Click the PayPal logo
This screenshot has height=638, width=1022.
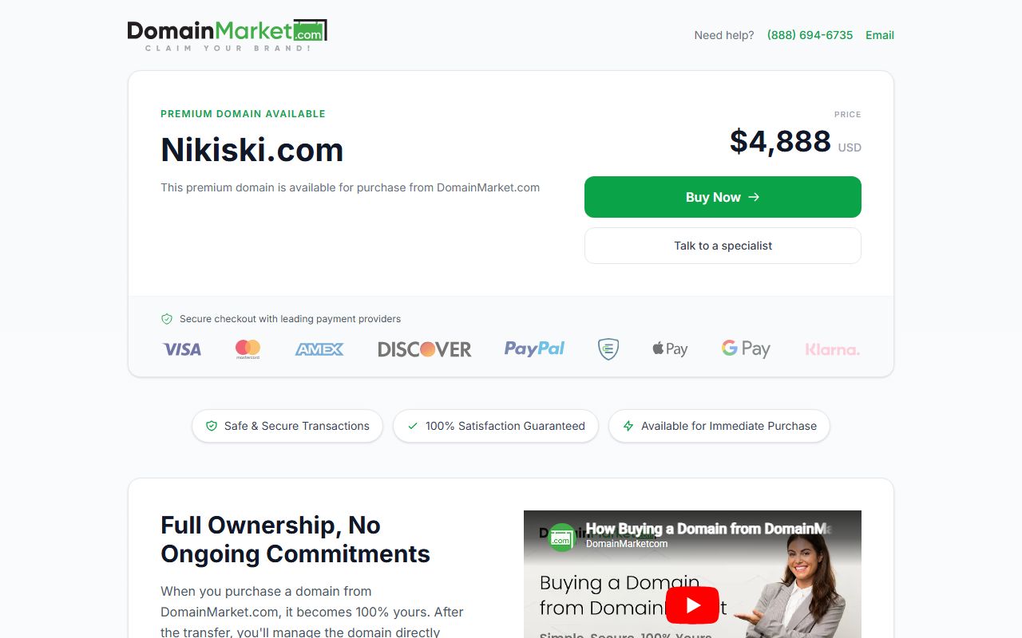coord(534,349)
